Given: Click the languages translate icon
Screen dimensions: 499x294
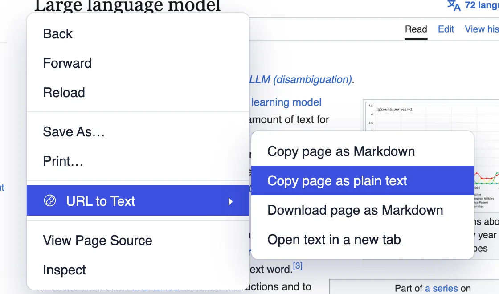Looking at the screenshot, I should point(454,5).
